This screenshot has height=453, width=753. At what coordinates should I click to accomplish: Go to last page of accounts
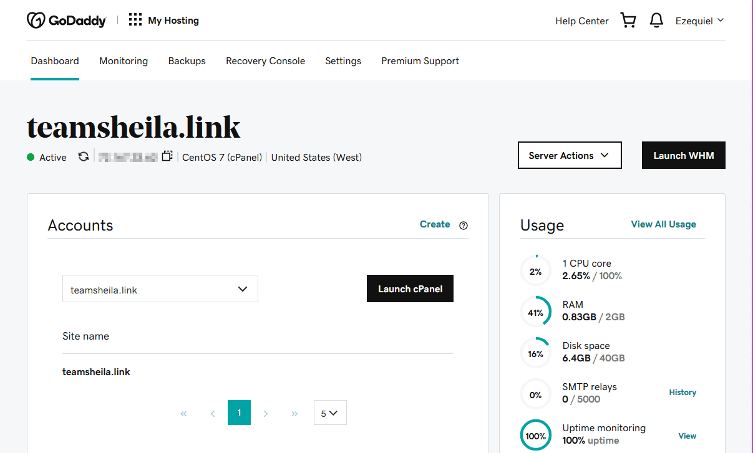click(294, 413)
